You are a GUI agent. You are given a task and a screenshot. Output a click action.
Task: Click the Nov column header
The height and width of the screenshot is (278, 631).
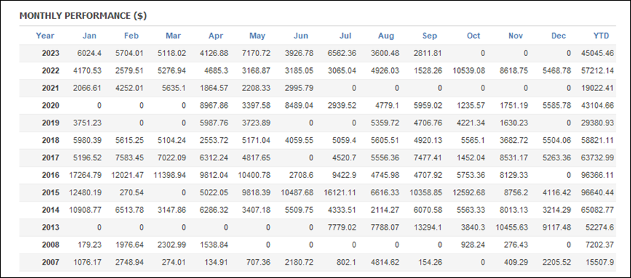tap(515, 36)
